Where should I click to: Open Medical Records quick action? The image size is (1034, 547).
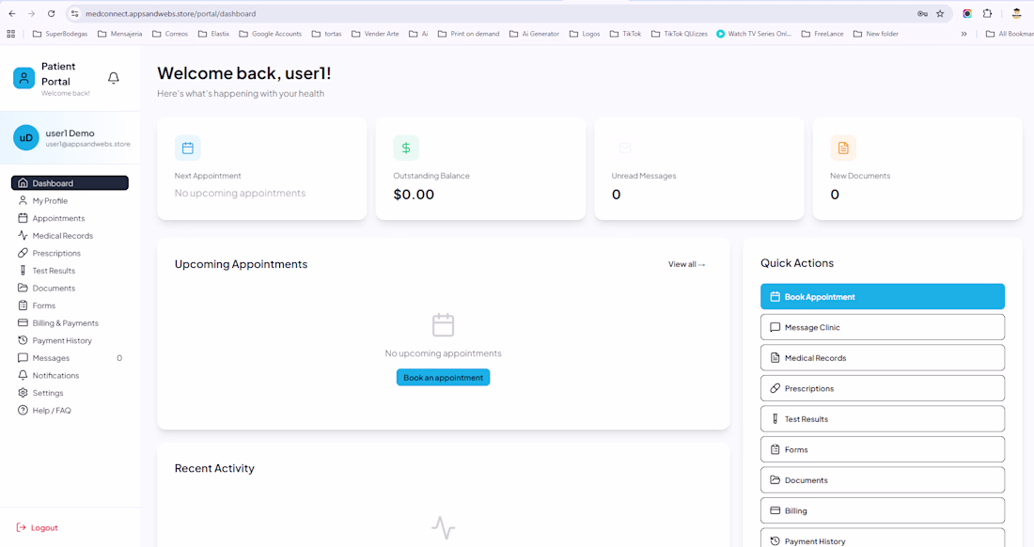click(883, 358)
